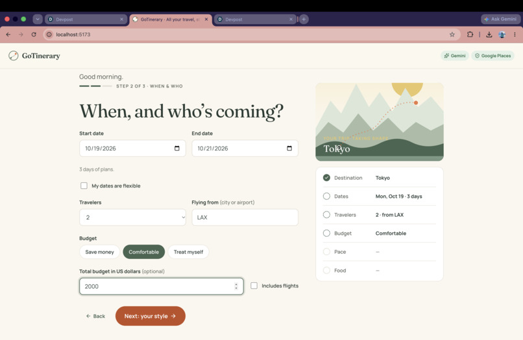Click the When, and who's coming heading
Screen dimensions: 523x340
[x=182, y=111]
